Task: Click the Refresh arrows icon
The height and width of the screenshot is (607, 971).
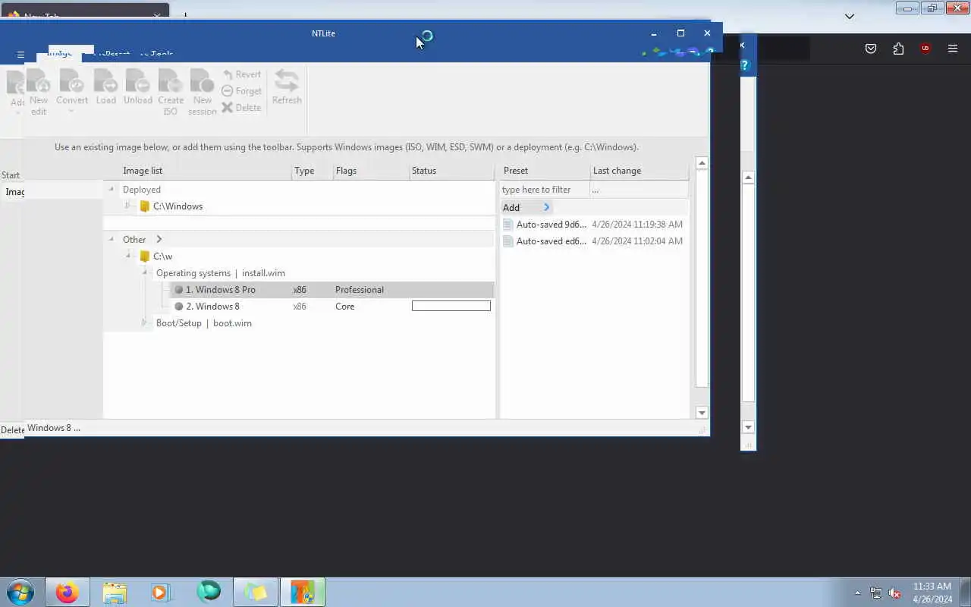Action: pos(287,81)
